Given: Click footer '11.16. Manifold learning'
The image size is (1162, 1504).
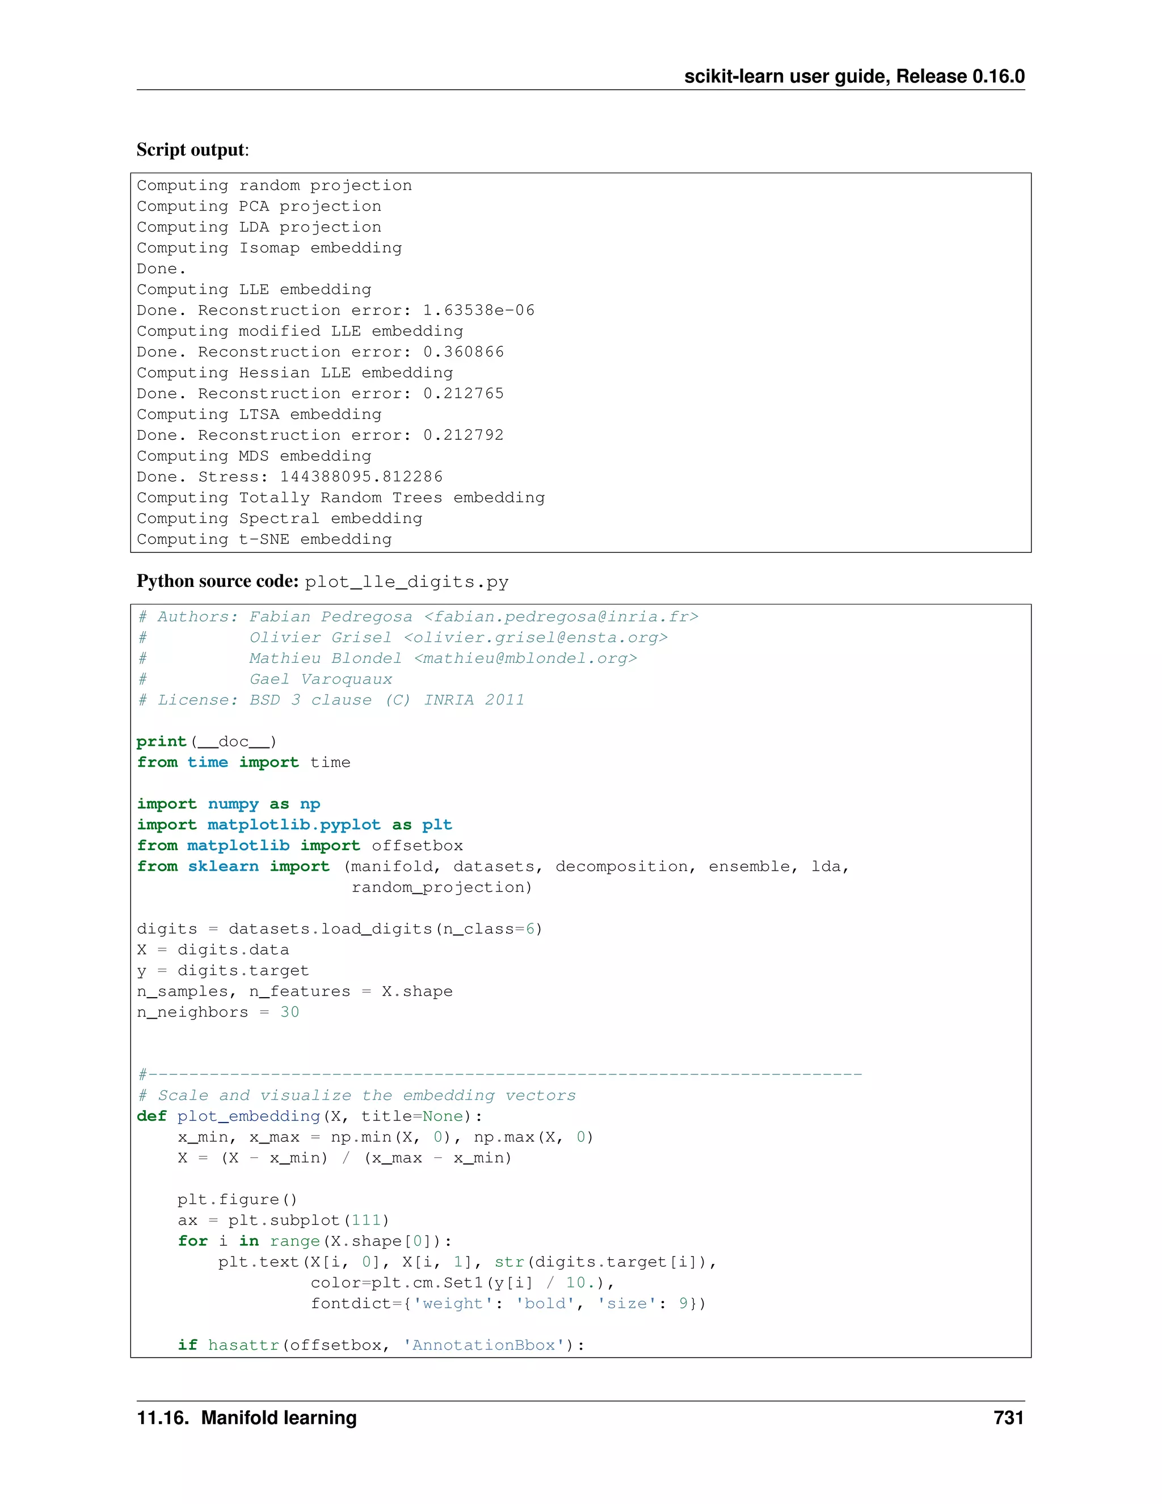Looking at the screenshot, I should point(246,1418).
